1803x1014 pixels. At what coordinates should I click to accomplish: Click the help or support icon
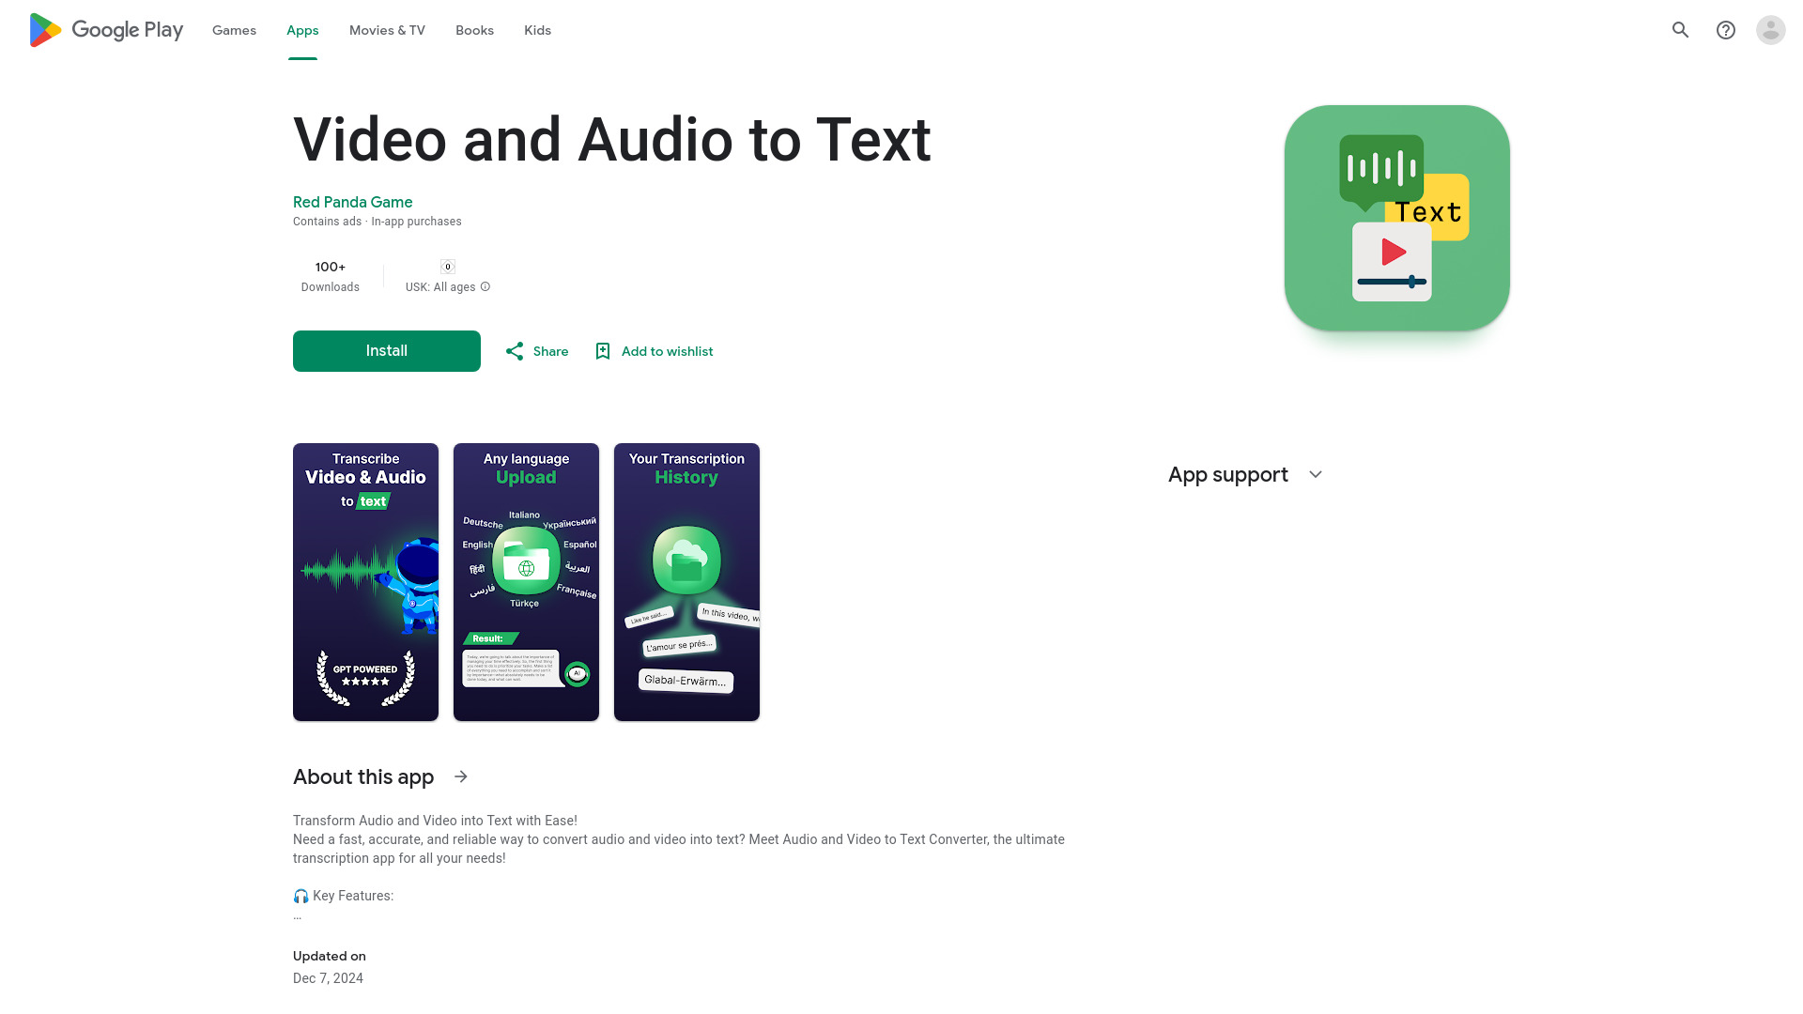coord(1725,30)
